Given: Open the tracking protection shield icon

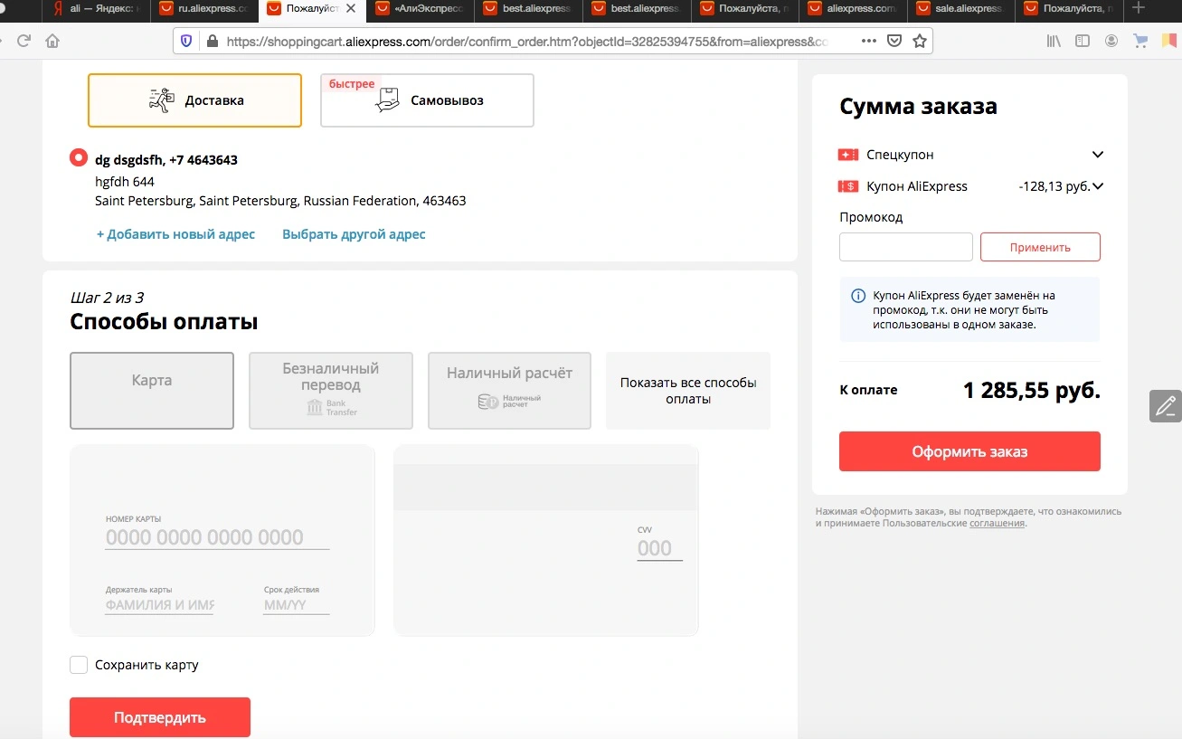Looking at the screenshot, I should [186, 42].
